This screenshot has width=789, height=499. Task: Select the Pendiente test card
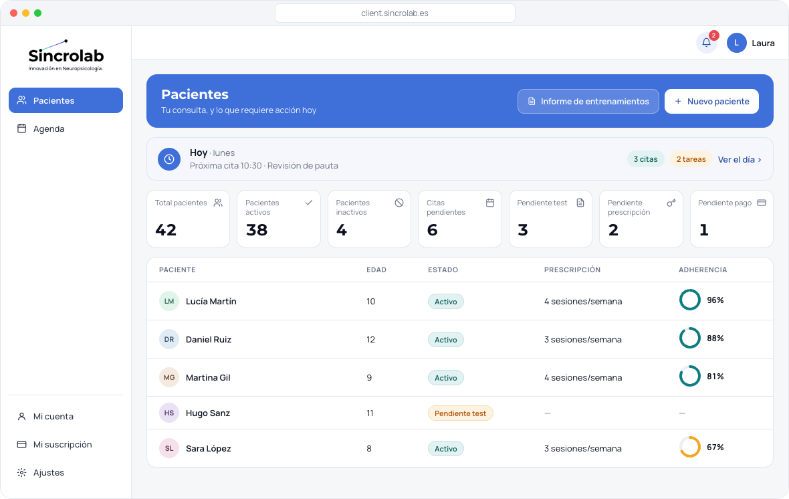[550, 219]
